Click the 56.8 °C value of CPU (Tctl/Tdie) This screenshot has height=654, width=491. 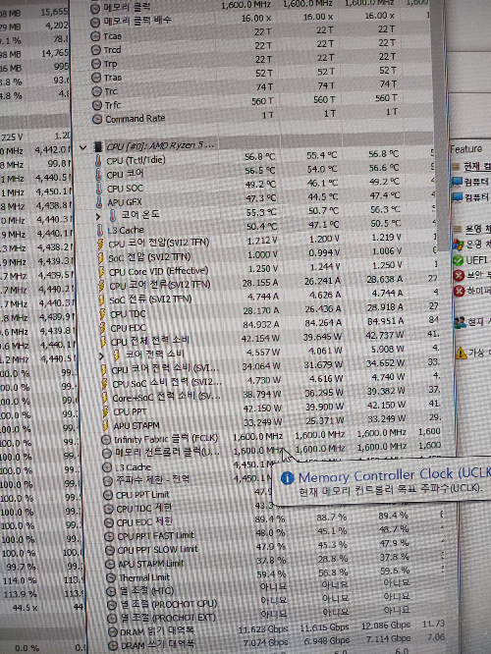(260, 157)
